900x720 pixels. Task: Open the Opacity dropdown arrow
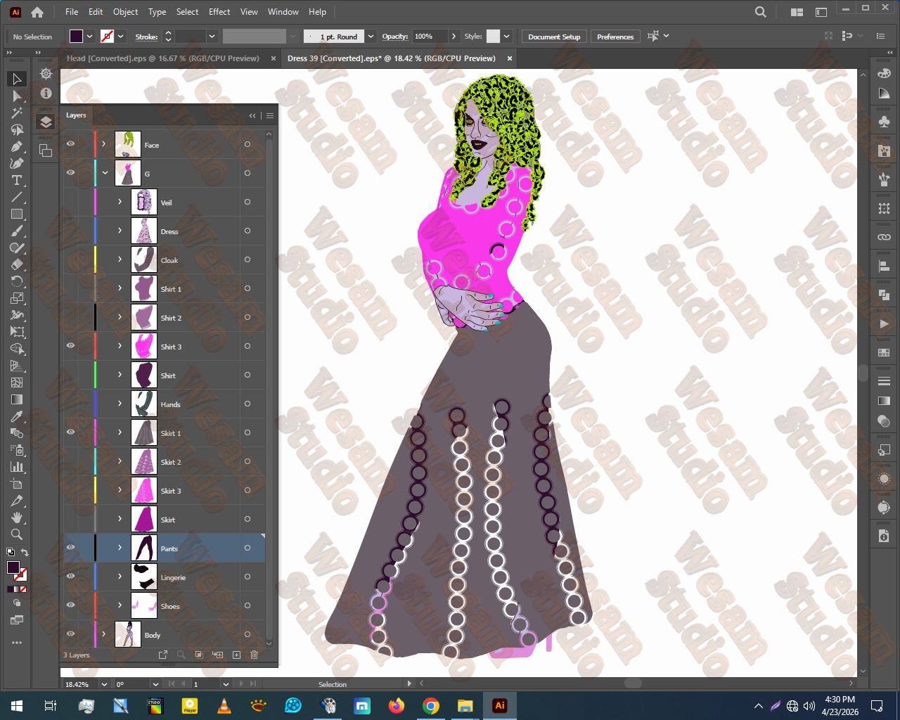click(454, 37)
